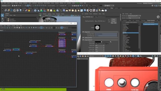Screen dimensions: 161x91
Task: Toggle first blue channel button in frame buffer
Action: click(x=105, y=56)
